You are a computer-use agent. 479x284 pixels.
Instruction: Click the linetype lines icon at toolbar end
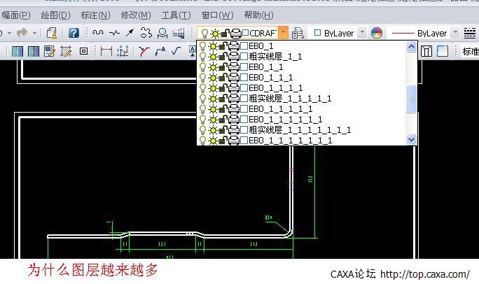tap(470, 33)
